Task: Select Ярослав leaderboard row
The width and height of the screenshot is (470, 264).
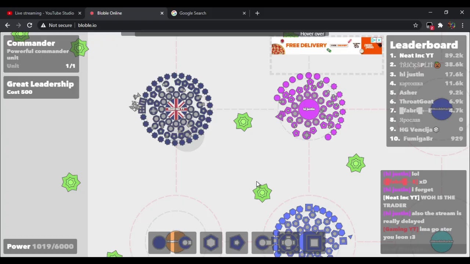Action: tap(426, 120)
